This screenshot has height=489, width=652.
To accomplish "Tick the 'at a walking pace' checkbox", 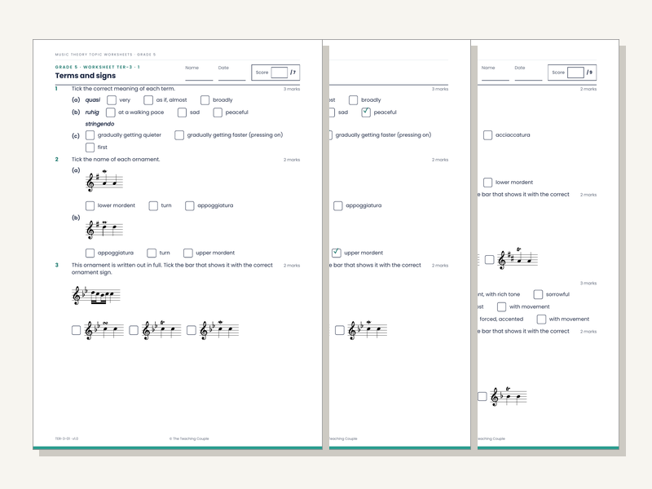I will [x=111, y=112].
